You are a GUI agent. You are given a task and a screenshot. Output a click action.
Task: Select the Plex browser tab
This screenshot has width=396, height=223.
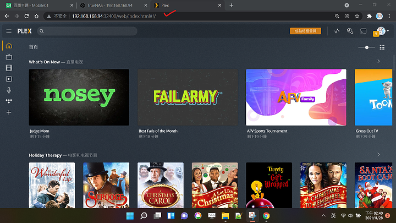[x=187, y=6]
